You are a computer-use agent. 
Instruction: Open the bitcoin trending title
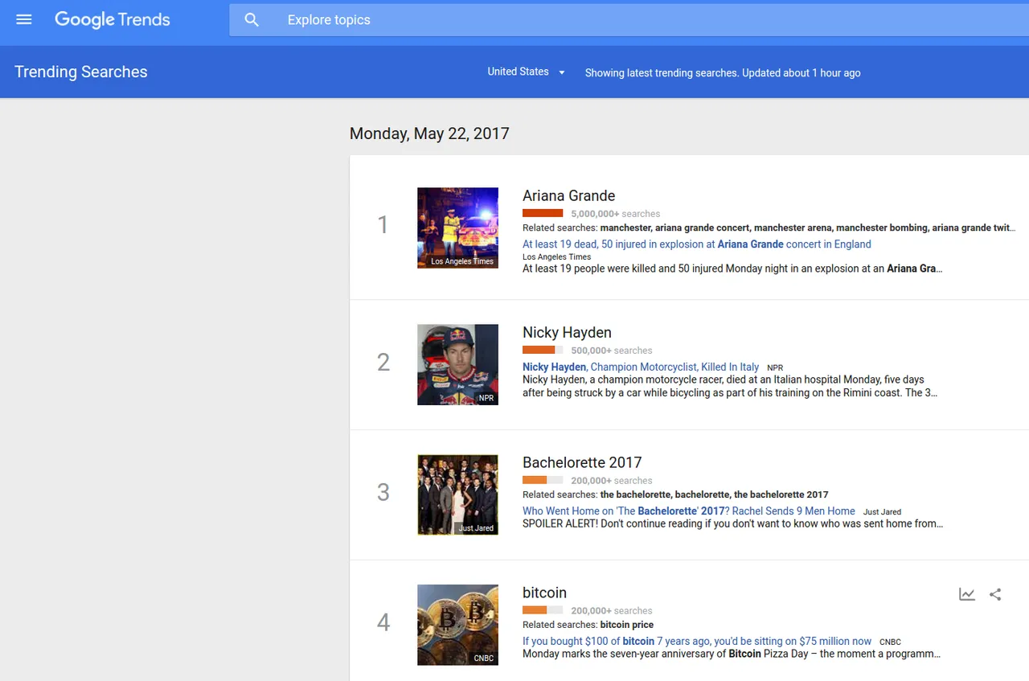(x=544, y=593)
